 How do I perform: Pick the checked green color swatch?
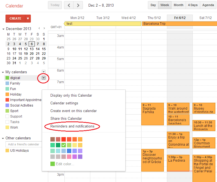[64, 145]
